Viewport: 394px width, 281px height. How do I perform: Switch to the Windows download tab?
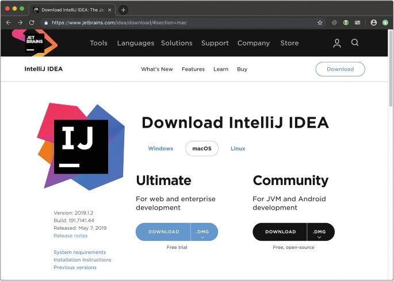[x=160, y=148]
